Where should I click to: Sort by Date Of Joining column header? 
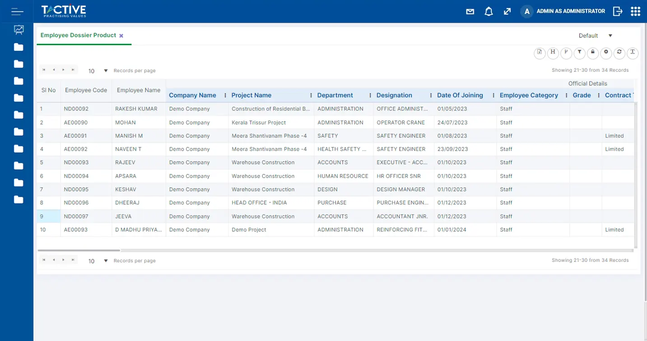point(460,95)
